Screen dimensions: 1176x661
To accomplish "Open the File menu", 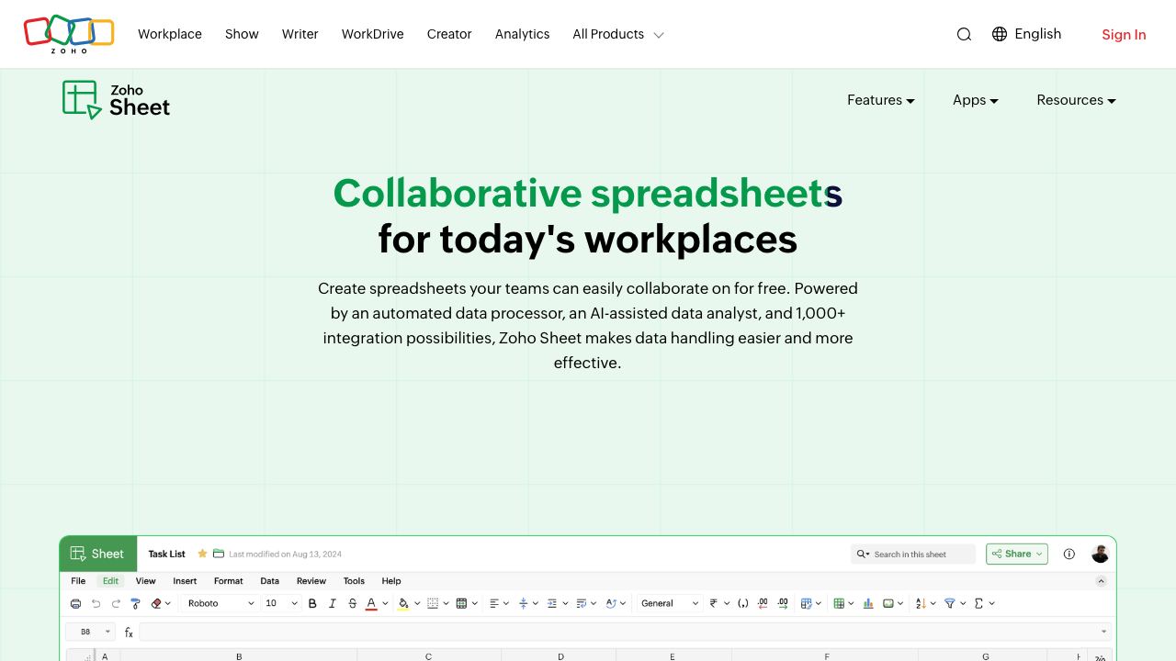I will coord(78,581).
